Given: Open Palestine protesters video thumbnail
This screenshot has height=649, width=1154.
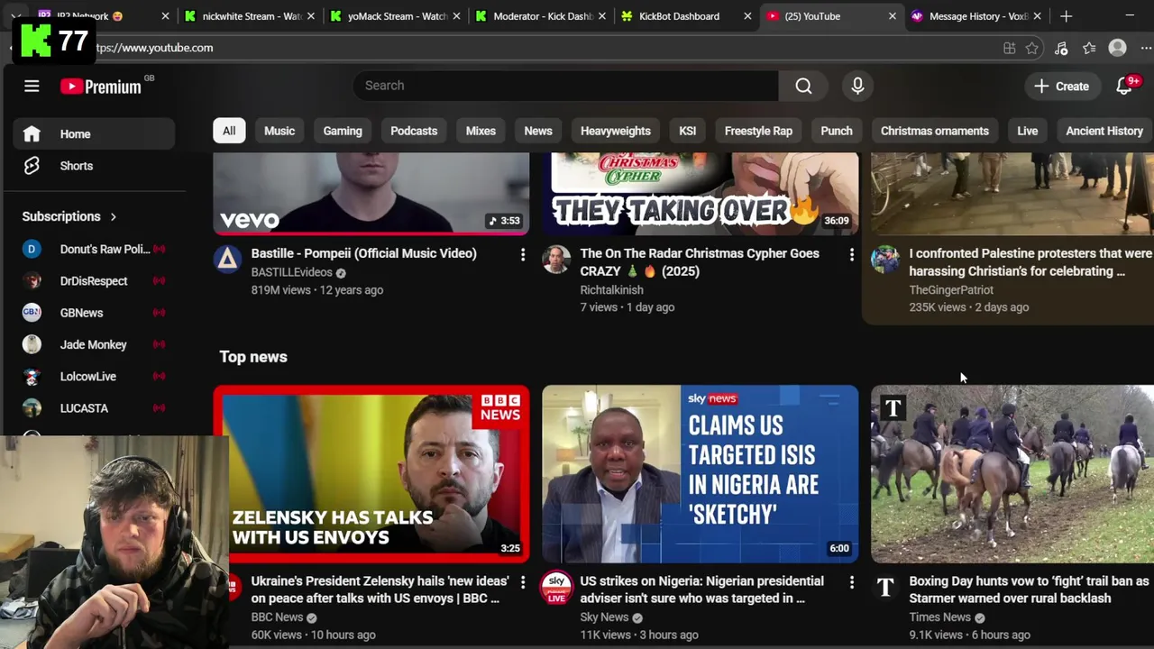Looking at the screenshot, I should pos(1012,193).
